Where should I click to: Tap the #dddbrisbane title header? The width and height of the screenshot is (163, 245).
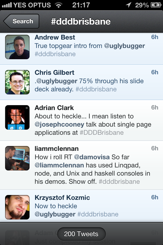tap(81, 21)
